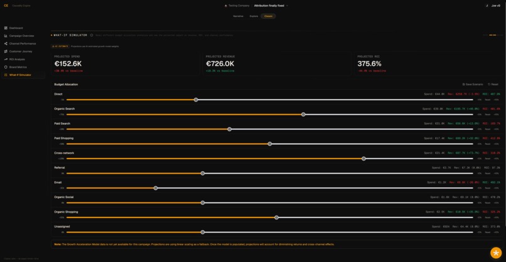Image resolution: width=506 pixels, height=262 pixels.
Task: Increase Unassigned budget by 10%
Action: coord(497,232)
